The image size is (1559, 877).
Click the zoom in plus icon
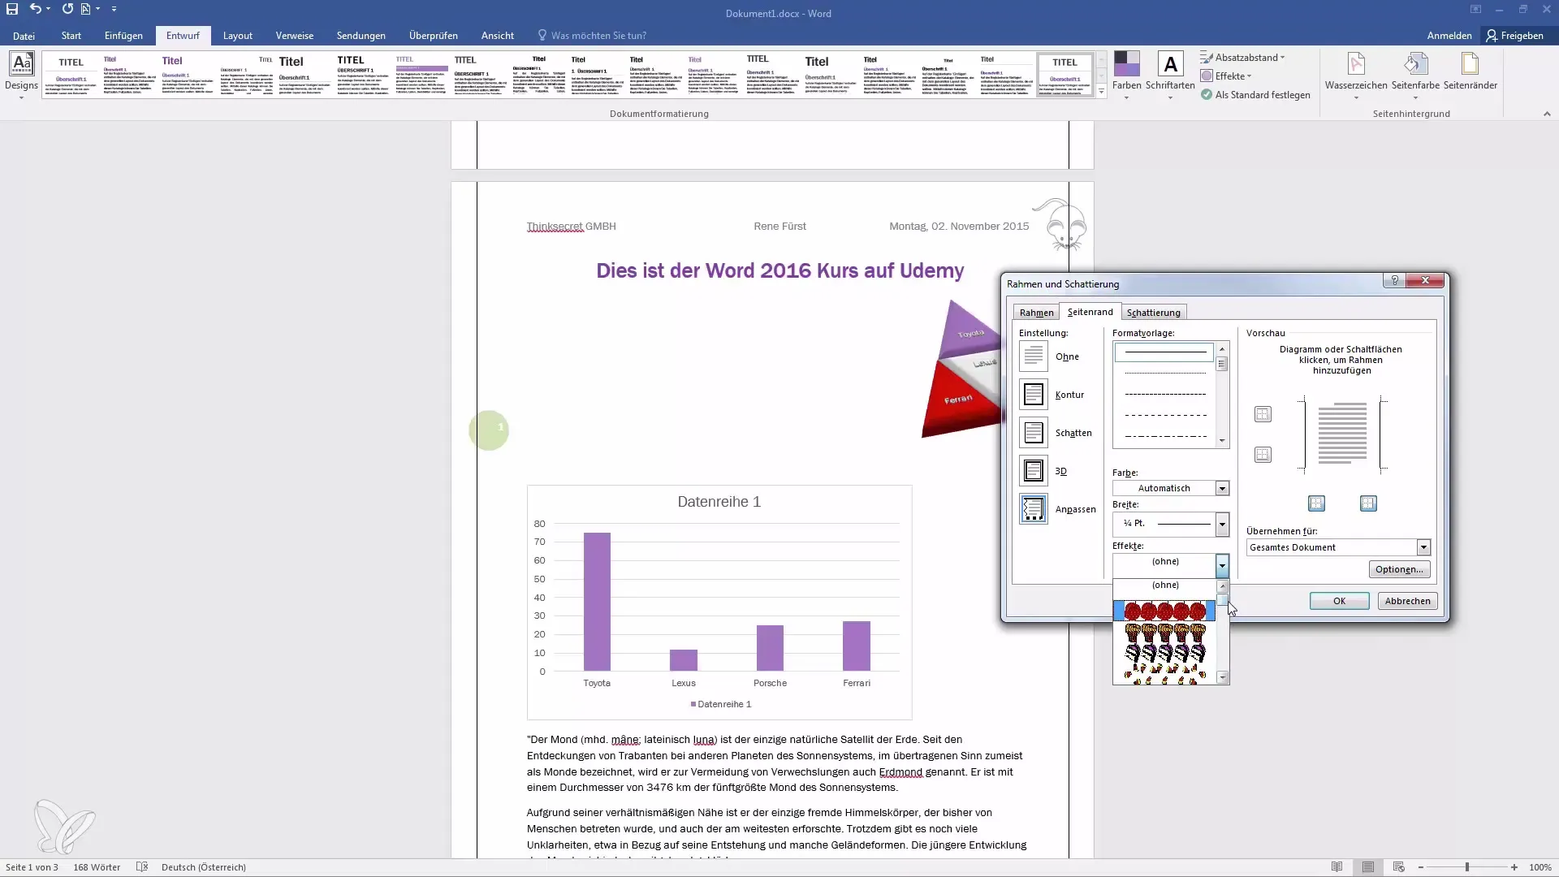(1514, 867)
